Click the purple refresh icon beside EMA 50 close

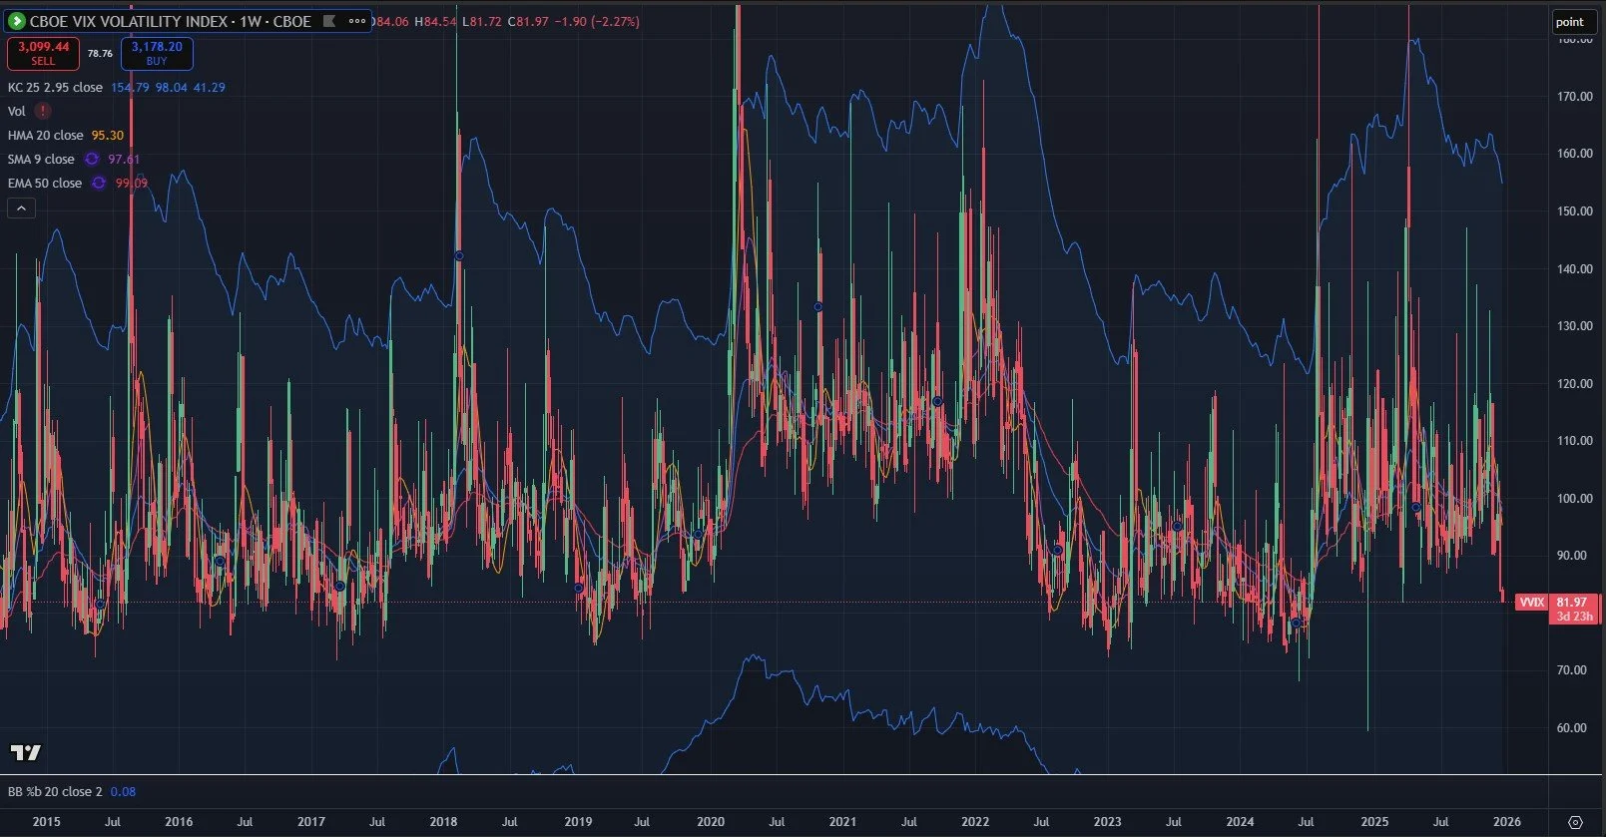pos(99,183)
